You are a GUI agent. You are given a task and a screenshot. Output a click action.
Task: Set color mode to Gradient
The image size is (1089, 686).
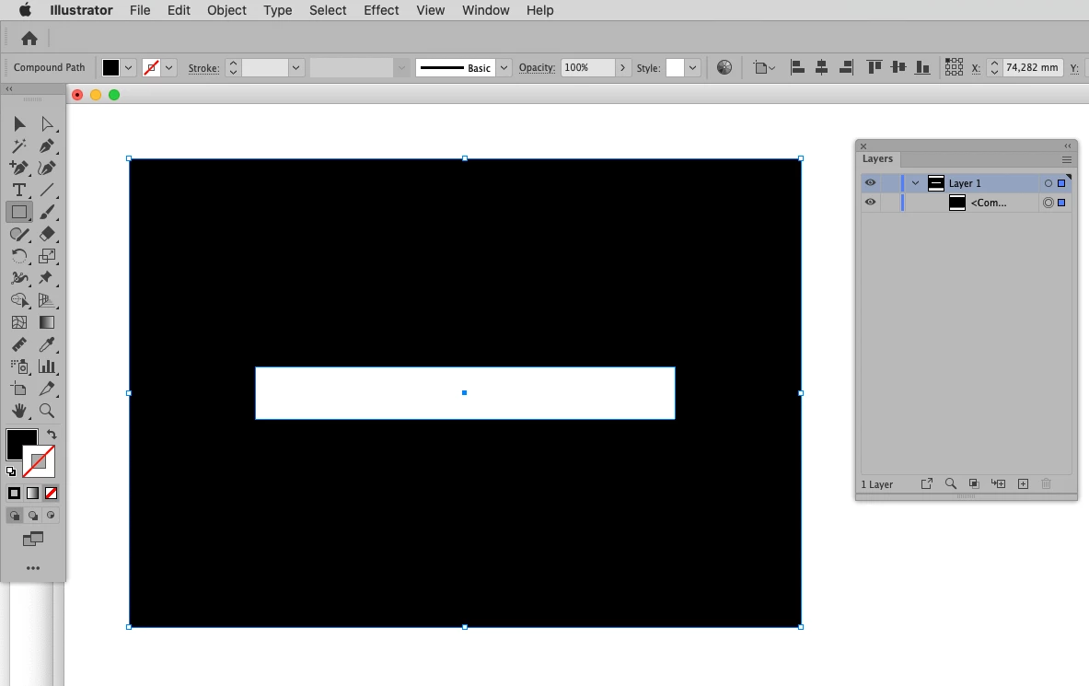click(x=32, y=494)
